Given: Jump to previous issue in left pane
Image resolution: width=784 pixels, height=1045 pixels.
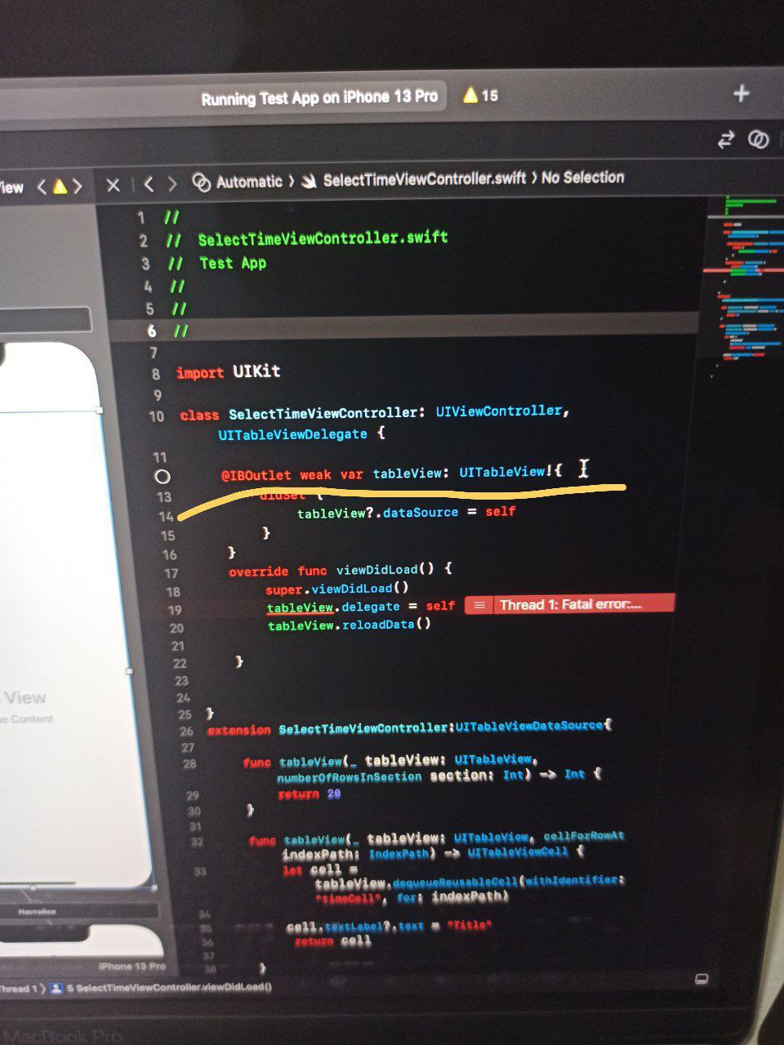Looking at the screenshot, I should tap(42, 187).
